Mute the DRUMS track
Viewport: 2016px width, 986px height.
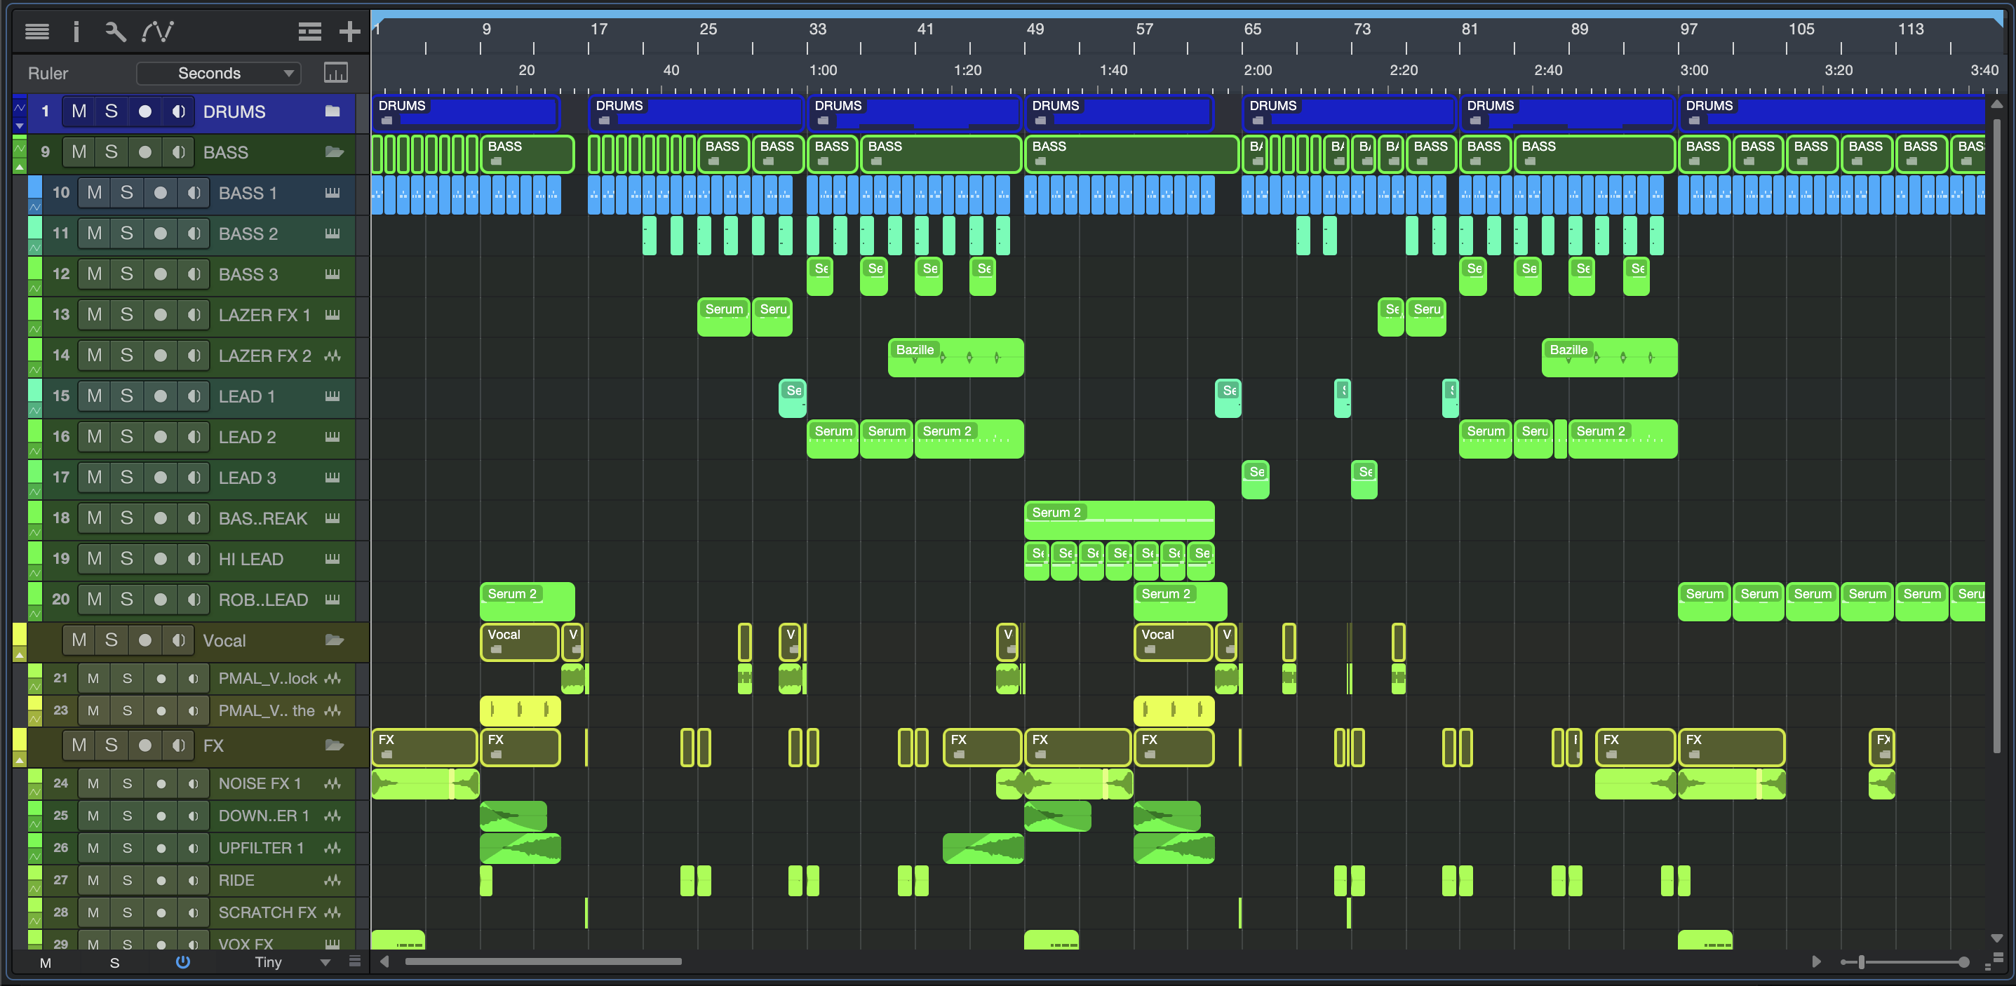click(x=79, y=111)
